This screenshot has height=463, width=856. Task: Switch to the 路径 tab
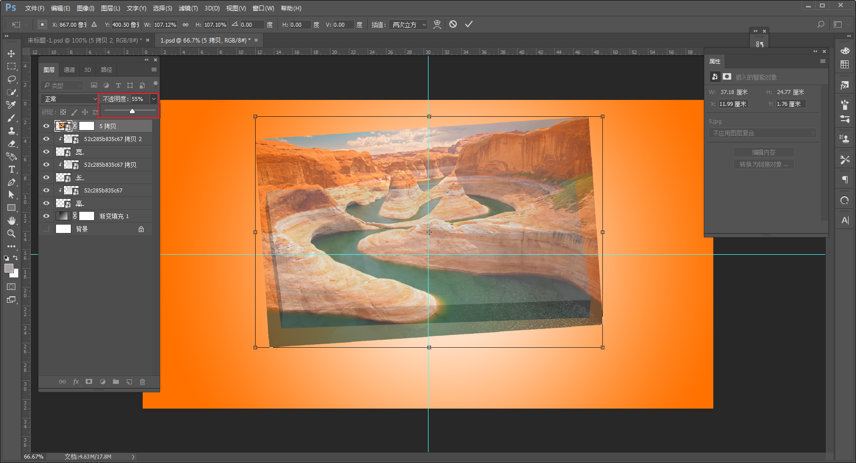107,70
